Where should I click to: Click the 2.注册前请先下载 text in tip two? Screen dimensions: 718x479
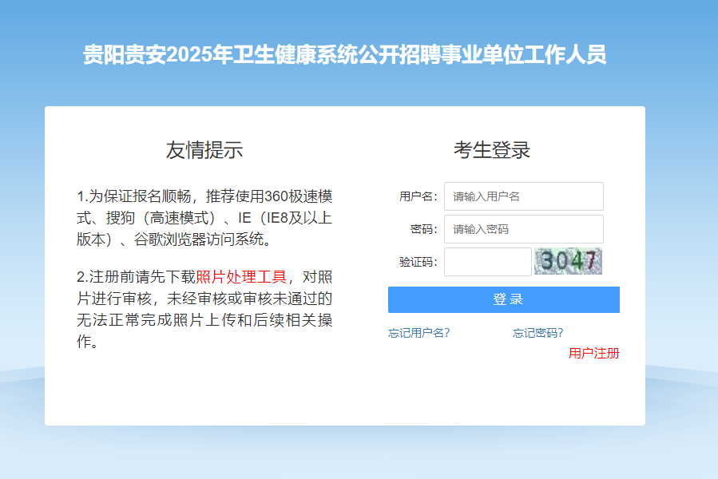(136, 278)
